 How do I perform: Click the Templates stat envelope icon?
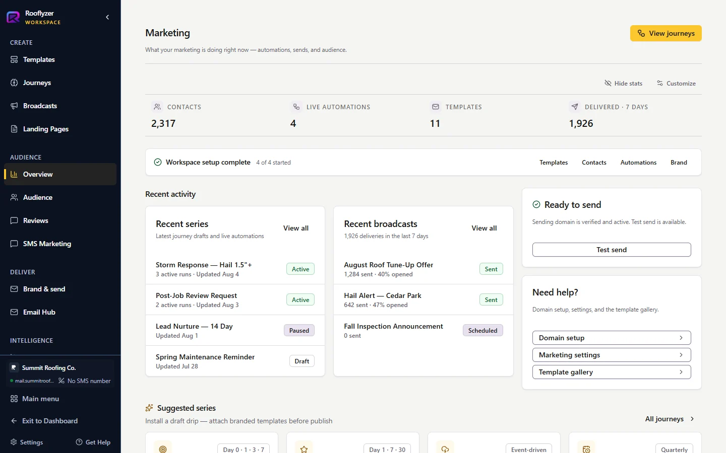(x=436, y=107)
